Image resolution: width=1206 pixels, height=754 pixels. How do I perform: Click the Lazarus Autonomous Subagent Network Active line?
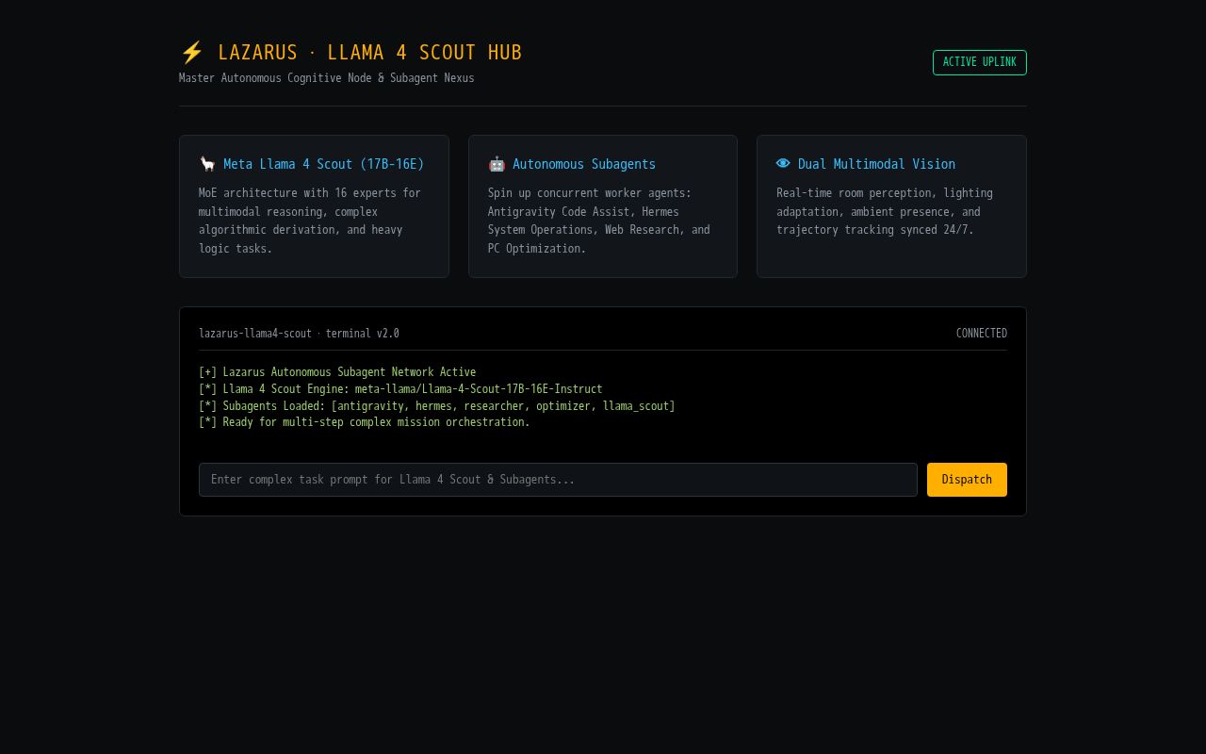tap(337, 372)
